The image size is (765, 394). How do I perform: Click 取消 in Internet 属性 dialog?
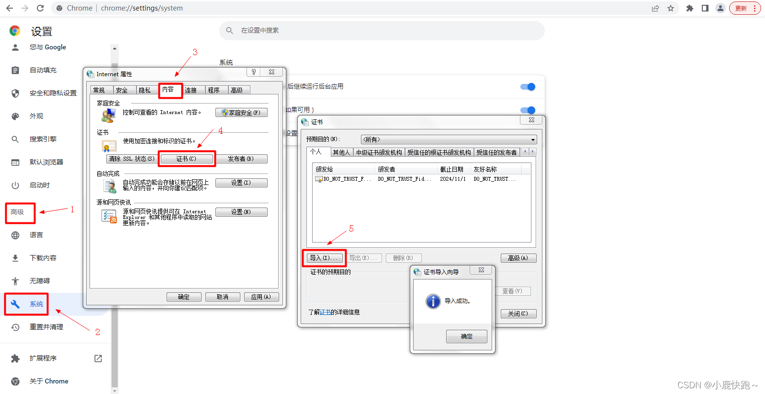click(223, 297)
